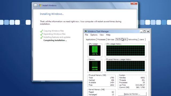Image resolution: width=171 pixels, height=96 pixels.
Task: Open the Options menu in Task Manager
Action: [x=94, y=35]
